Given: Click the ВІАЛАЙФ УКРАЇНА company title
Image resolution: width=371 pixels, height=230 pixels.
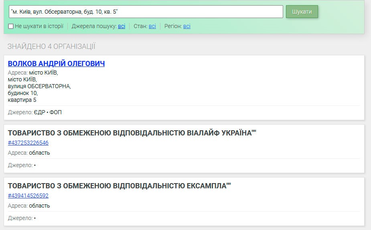Looking at the screenshot, I should tap(132, 133).
